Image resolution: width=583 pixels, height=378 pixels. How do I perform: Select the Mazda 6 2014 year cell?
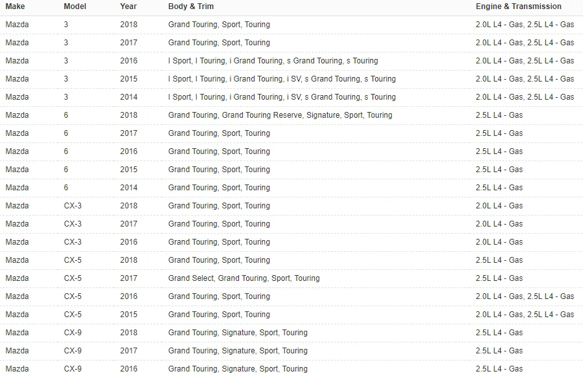tap(129, 188)
